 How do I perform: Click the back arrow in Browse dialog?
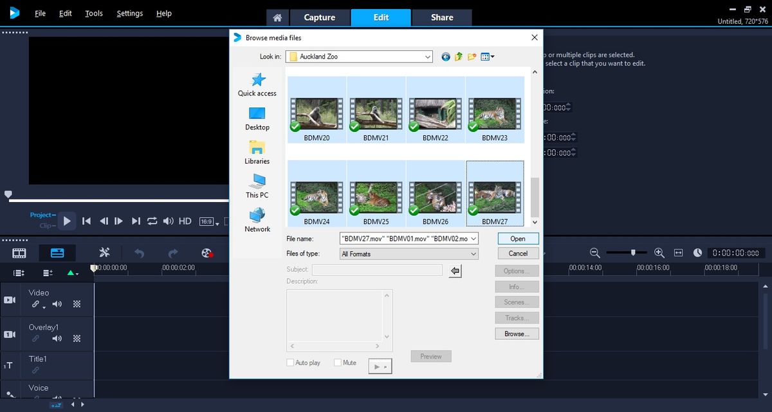(445, 57)
